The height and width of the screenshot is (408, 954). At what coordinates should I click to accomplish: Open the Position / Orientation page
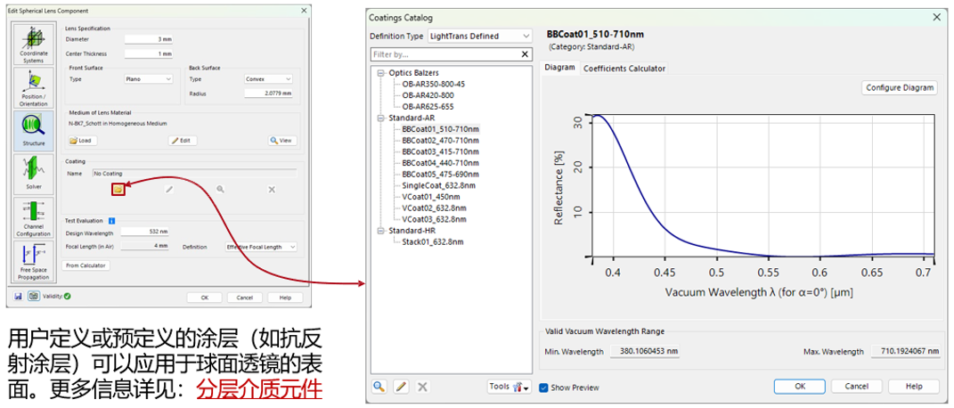(34, 87)
